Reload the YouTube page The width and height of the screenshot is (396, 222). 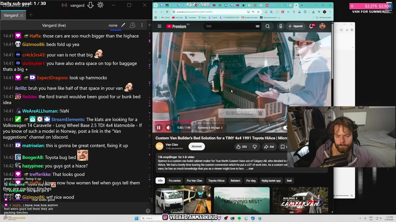[167, 12]
